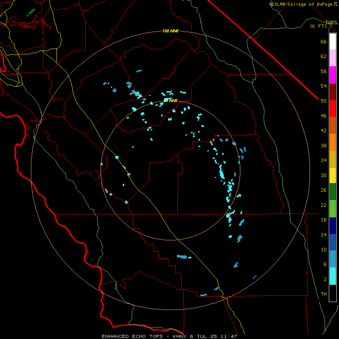This screenshot has height=339, width=339.
Task: Click the legend value 2
Action: click(325, 279)
